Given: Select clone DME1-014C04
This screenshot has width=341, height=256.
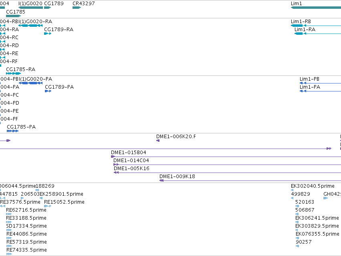Looking at the screenshot, I should pyautogui.click(x=227, y=165).
